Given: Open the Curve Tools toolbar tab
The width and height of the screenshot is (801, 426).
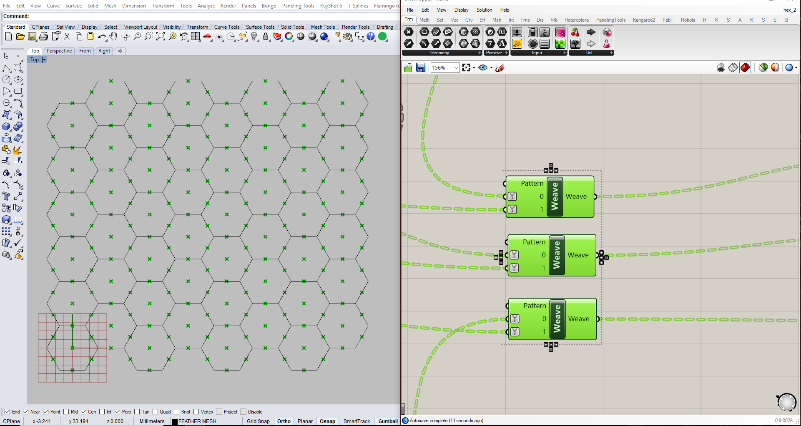Looking at the screenshot, I should click(227, 27).
